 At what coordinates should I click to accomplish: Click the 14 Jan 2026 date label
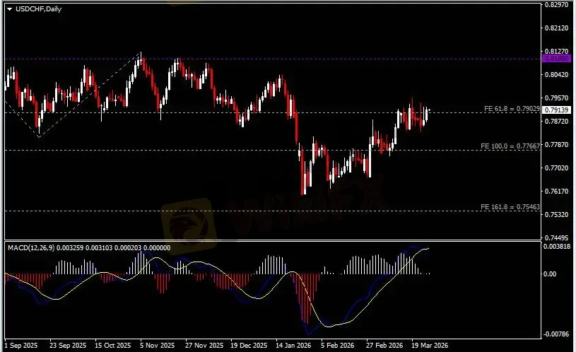tap(293, 346)
